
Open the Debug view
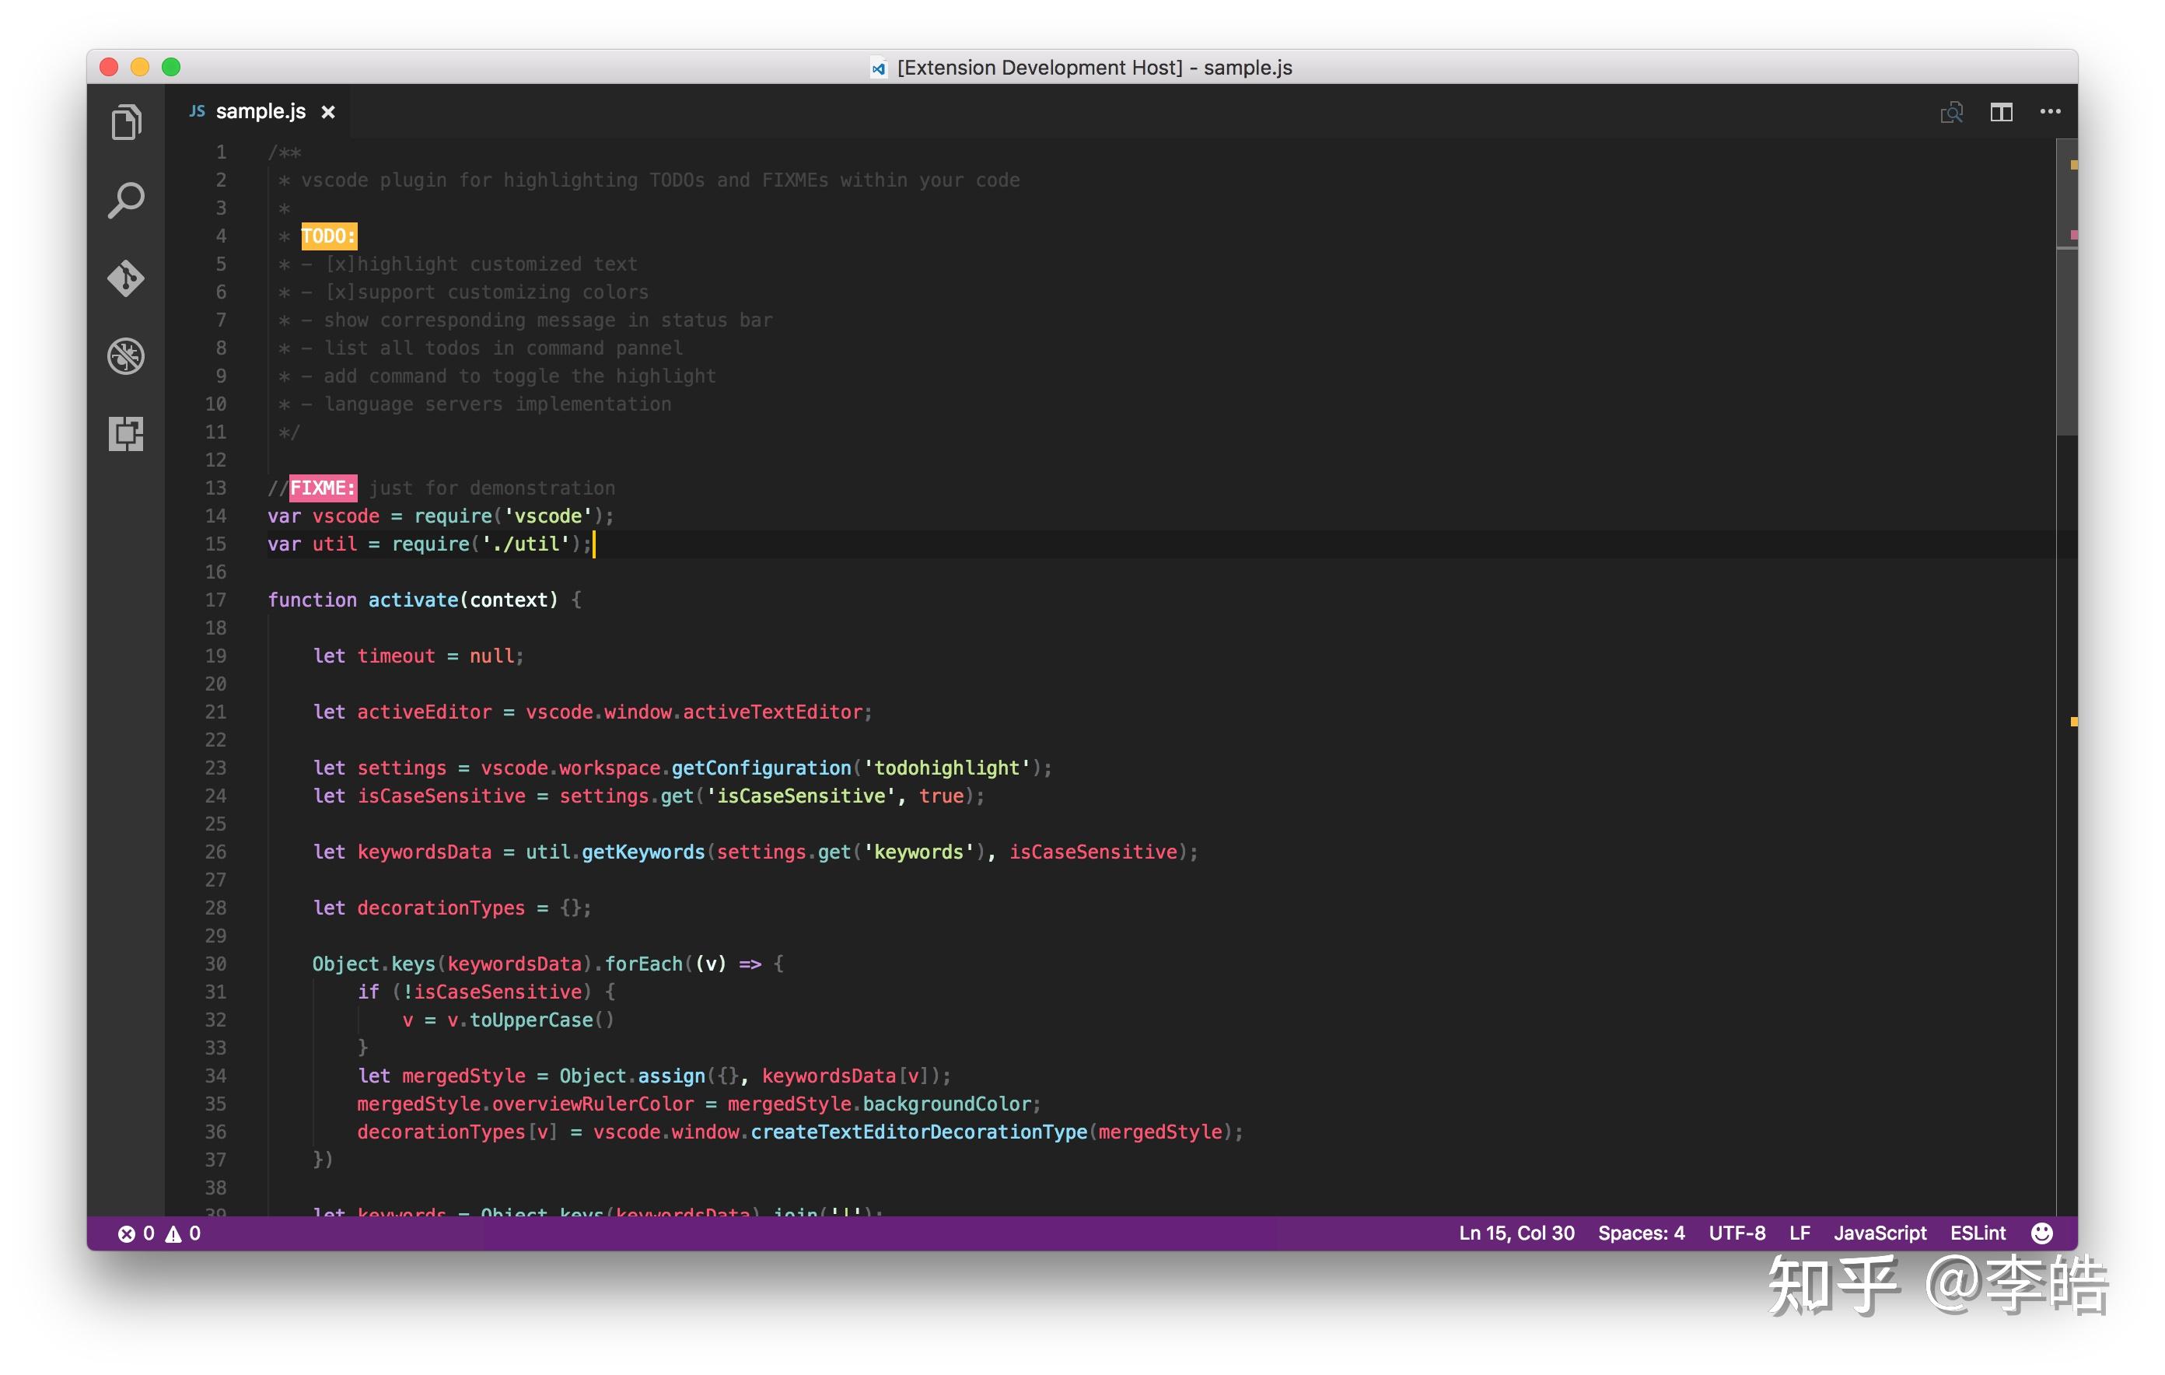tap(126, 356)
